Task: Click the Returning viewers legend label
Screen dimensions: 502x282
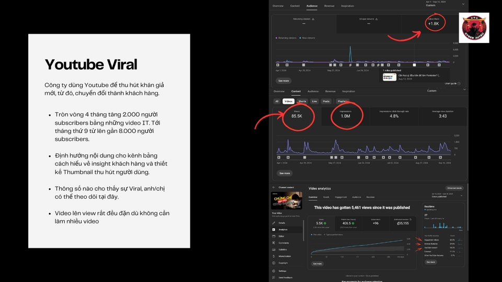Action: pyautogui.click(x=287, y=38)
